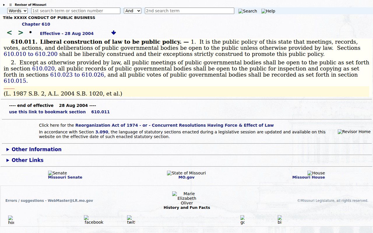Click the Senate image icon

pyautogui.click(x=57, y=173)
